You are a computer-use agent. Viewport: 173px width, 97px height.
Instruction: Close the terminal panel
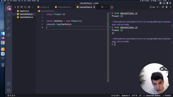click(x=170, y=7)
